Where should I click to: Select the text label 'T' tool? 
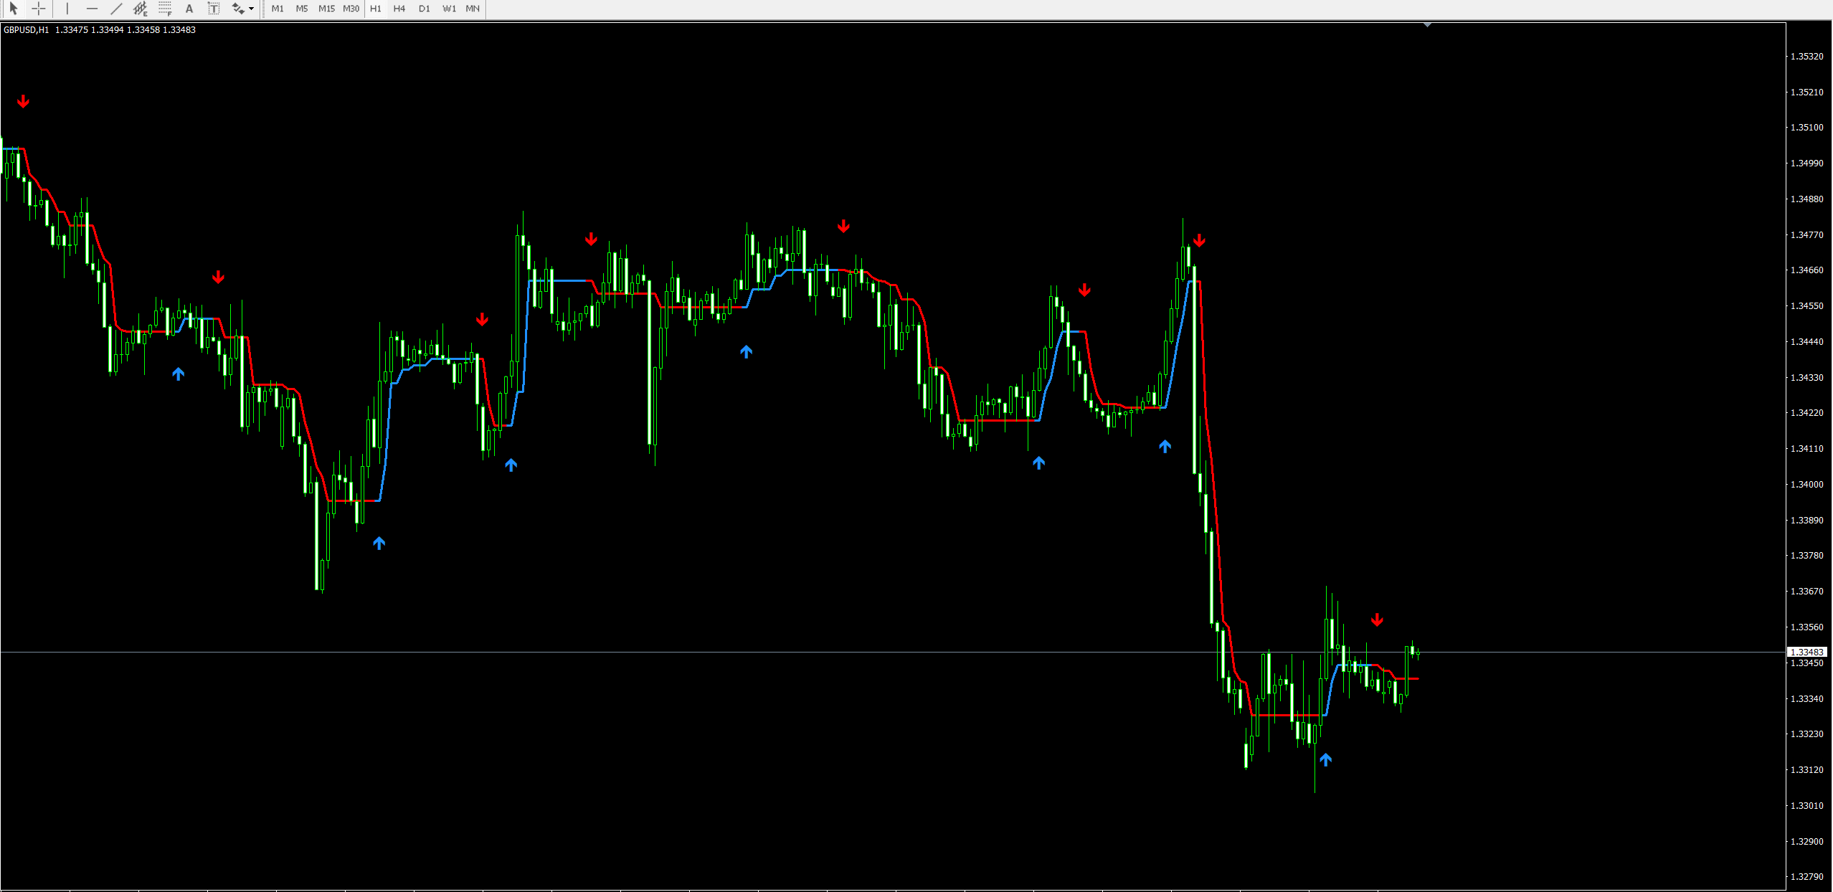click(214, 9)
